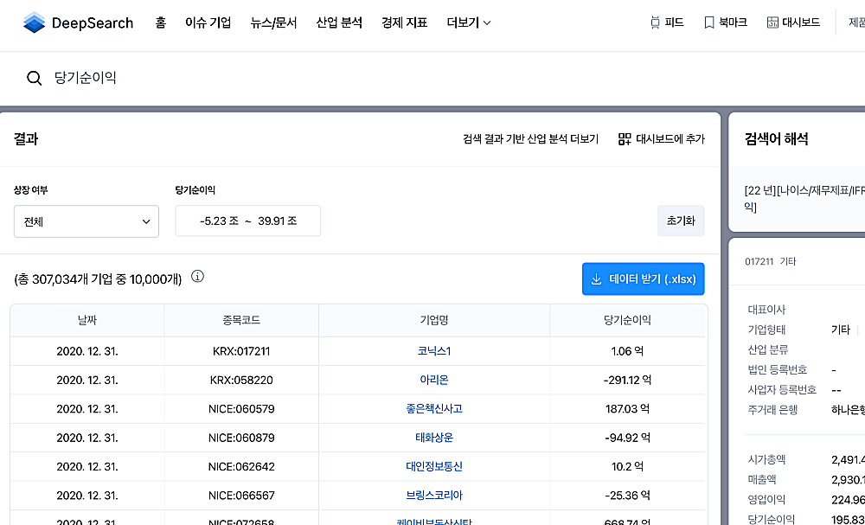Follow the 검색 결과 기반 산업 분석 더보기 link
The height and width of the screenshot is (525, 865).
(529, 139)
